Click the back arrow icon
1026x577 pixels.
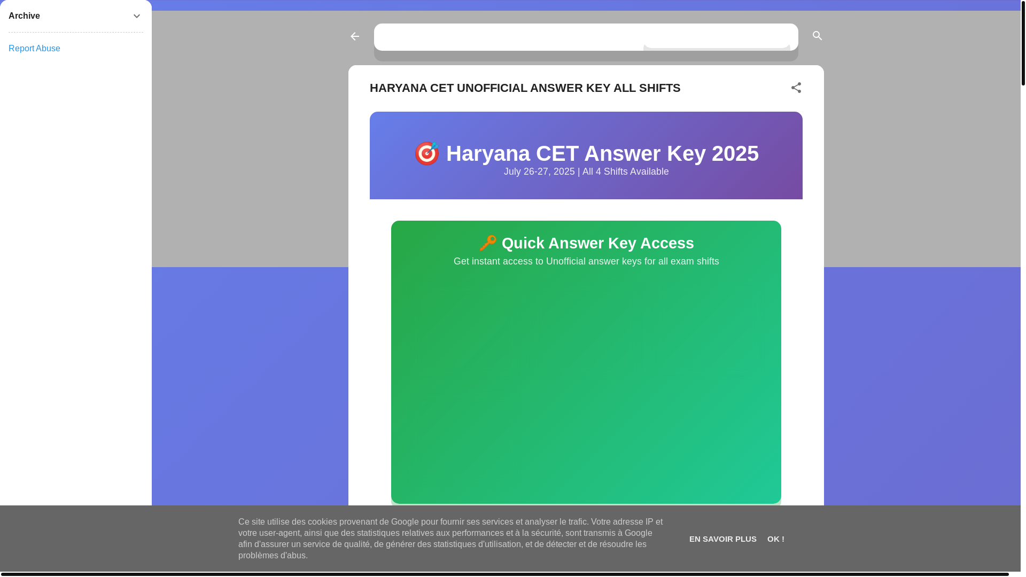355,36
